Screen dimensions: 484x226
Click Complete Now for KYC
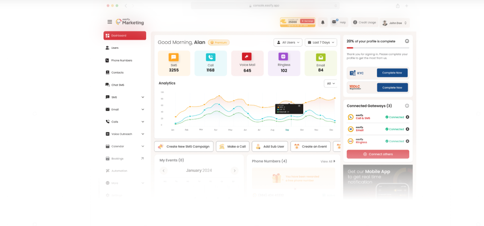coord(392,73)
